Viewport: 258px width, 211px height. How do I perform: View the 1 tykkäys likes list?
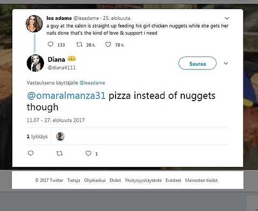click(x=37, y=137)
